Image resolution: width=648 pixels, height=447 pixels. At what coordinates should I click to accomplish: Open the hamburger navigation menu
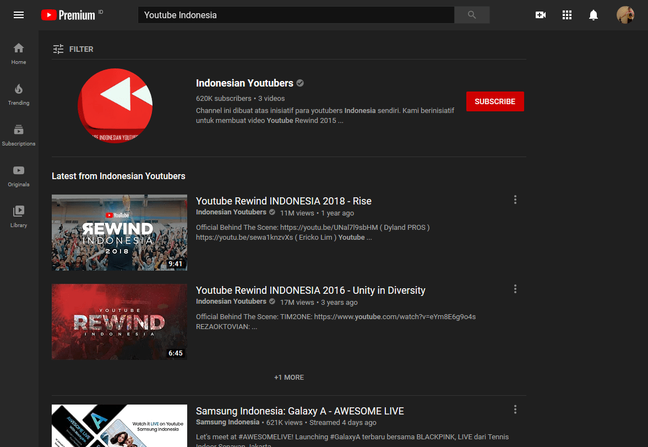click(x=18, y=15)
